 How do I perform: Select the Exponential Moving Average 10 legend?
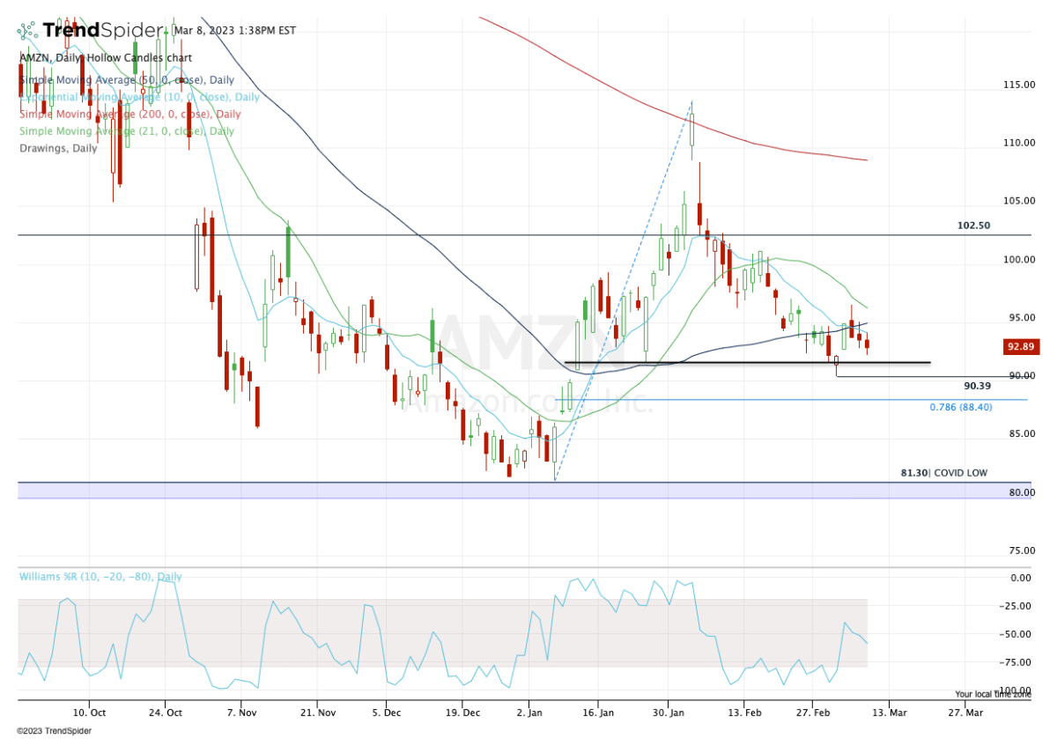pyautogui.click(x=139, y=97)
